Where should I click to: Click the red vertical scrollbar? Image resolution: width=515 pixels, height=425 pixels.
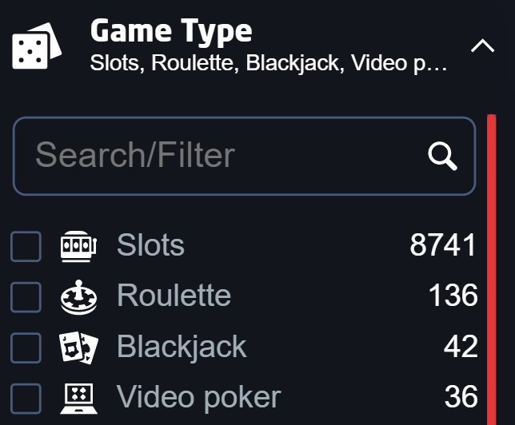(491, 269)
